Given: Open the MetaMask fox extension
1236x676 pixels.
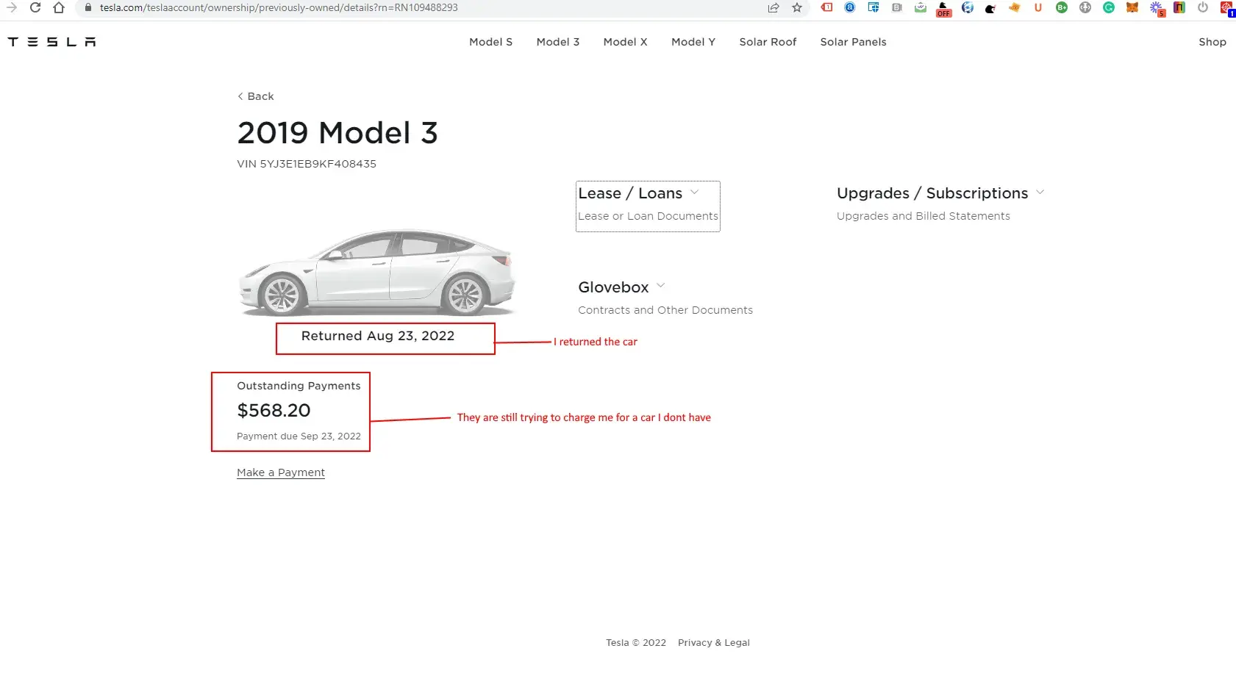Looking at the screenshot, I should (x=1132, y=7).
